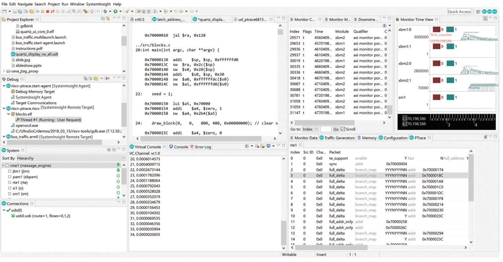503x262 pixels.
Task: Click Expand All icon in System panel
Action: (x=109, y=150)
